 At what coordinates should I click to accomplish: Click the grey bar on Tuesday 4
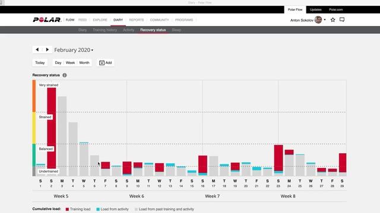click(73, 149)
